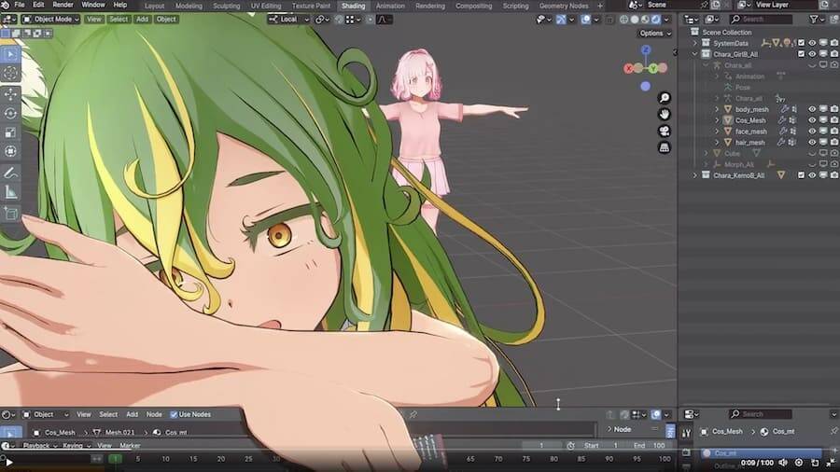The image size is (840, 472).
Task: Click the hand pan viewport gizmo
Action: coord(665,114)
